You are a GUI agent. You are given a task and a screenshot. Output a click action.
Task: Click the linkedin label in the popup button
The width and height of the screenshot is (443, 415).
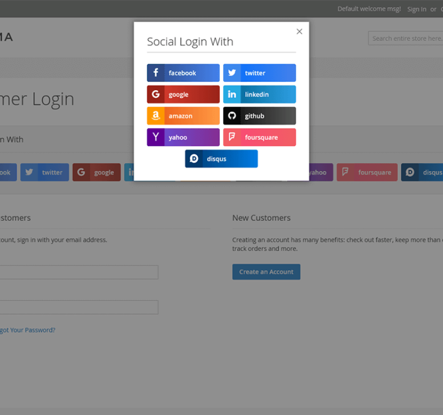coord(256,95)
